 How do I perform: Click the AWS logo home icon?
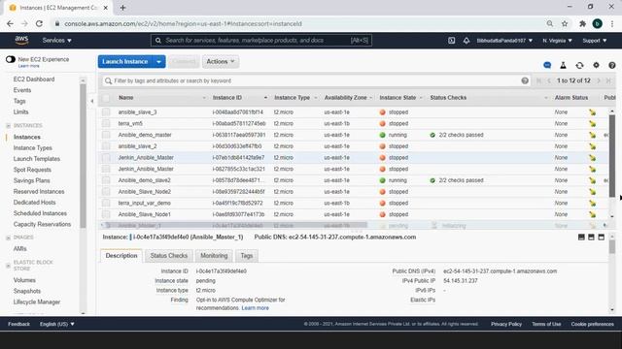coord(21,40)
